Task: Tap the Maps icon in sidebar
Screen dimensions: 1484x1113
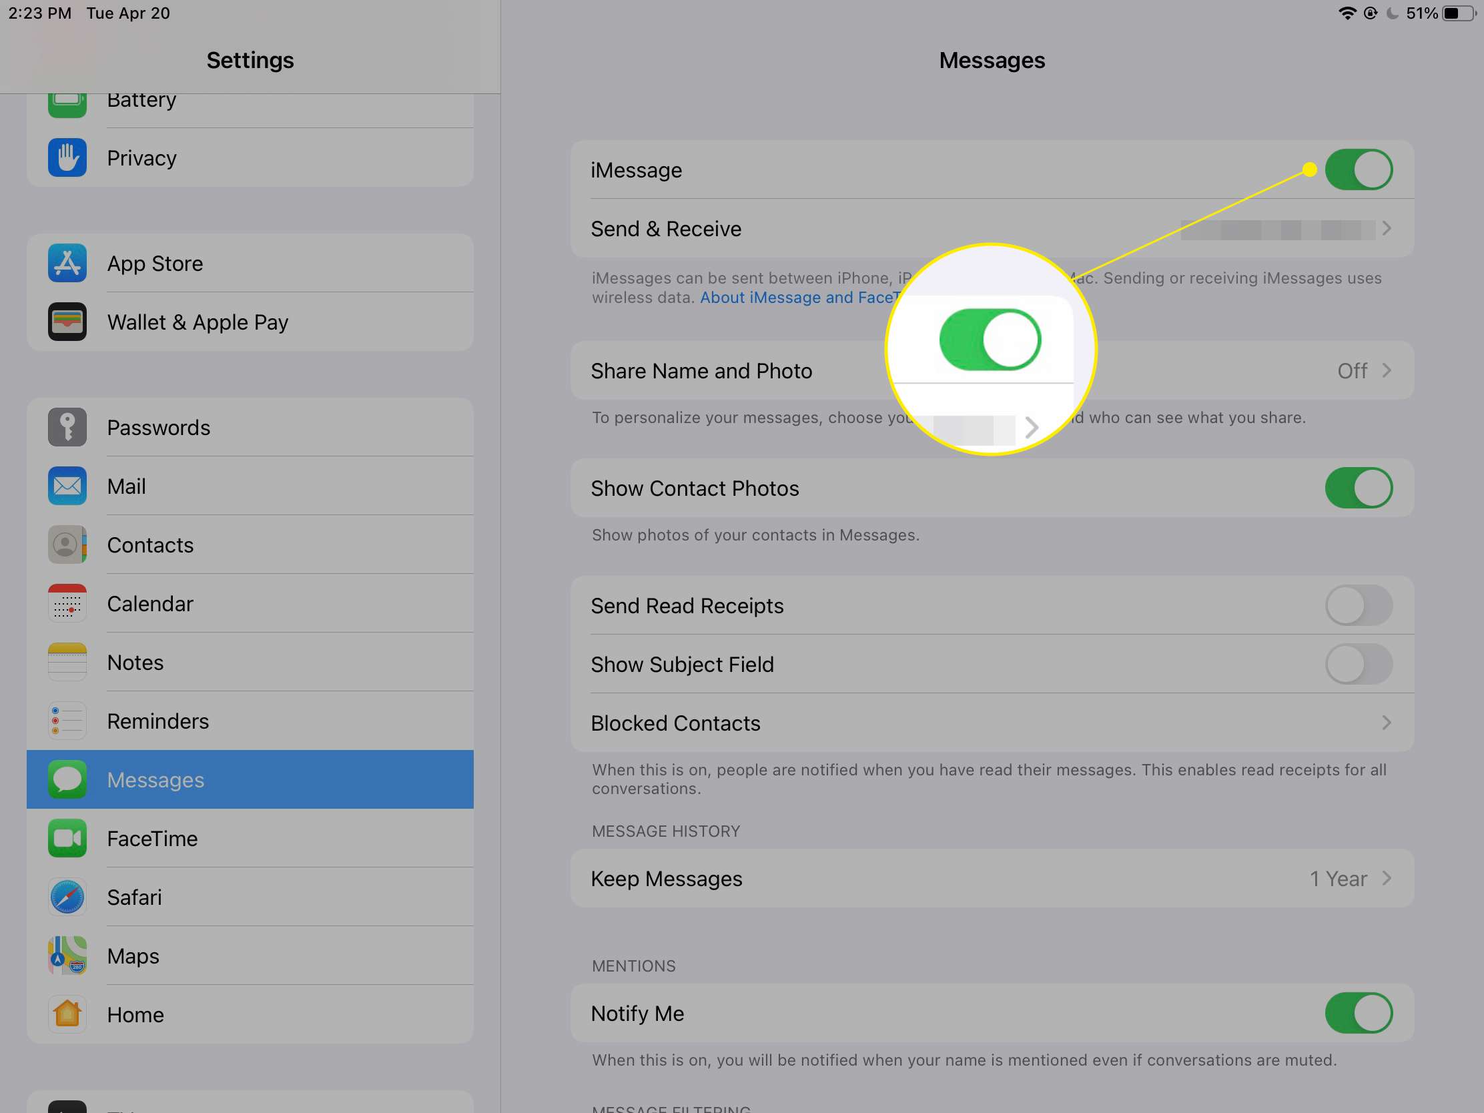Action: pos(68,955)
